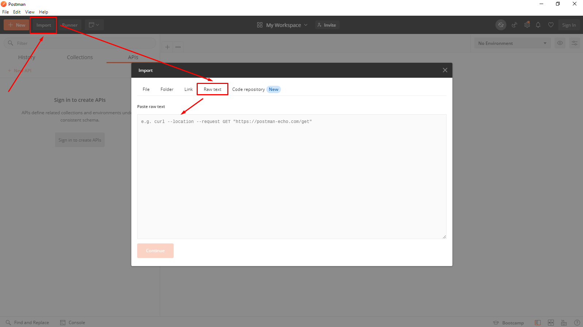The height and width of the screenshot is (327, 583).
Task: Switch to the History sidebar tab
Action: pyautogui.click(x=27, y=57)
